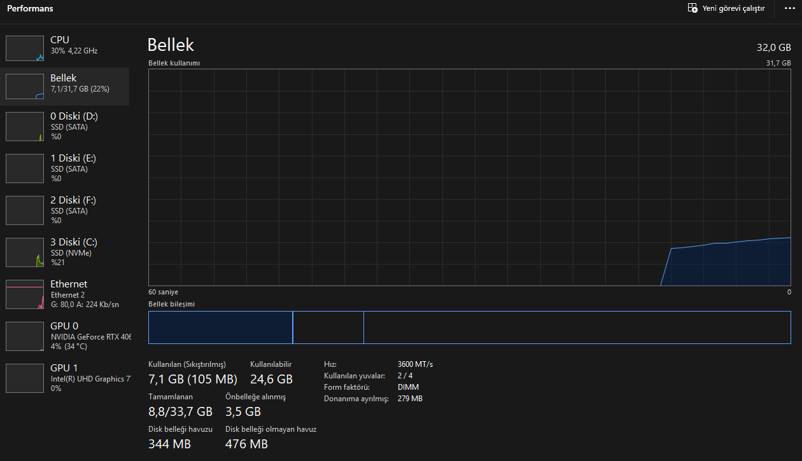Click the "Donanıma ayrılmış:" label

[356, 399]
